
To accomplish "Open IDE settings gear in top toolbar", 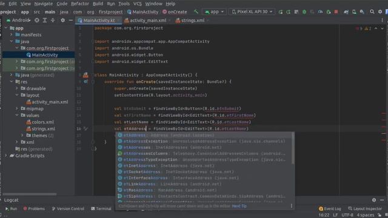I will (380, 12).
